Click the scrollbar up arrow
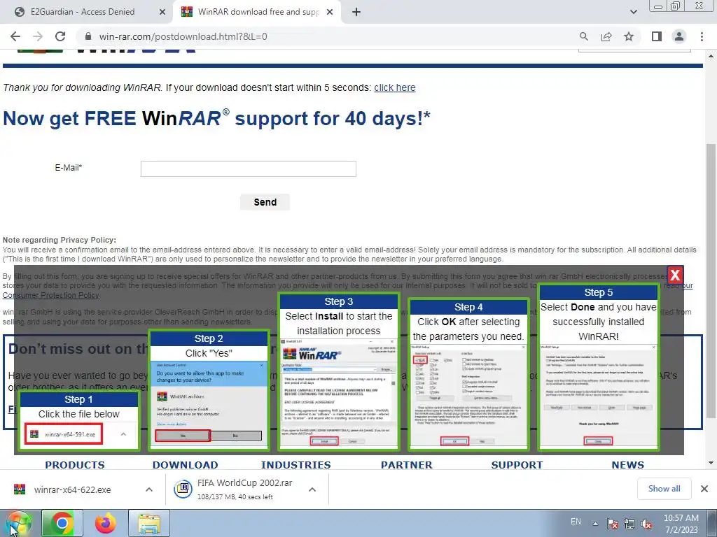Viewport: 717px width, 537px height. click(711, 56)
